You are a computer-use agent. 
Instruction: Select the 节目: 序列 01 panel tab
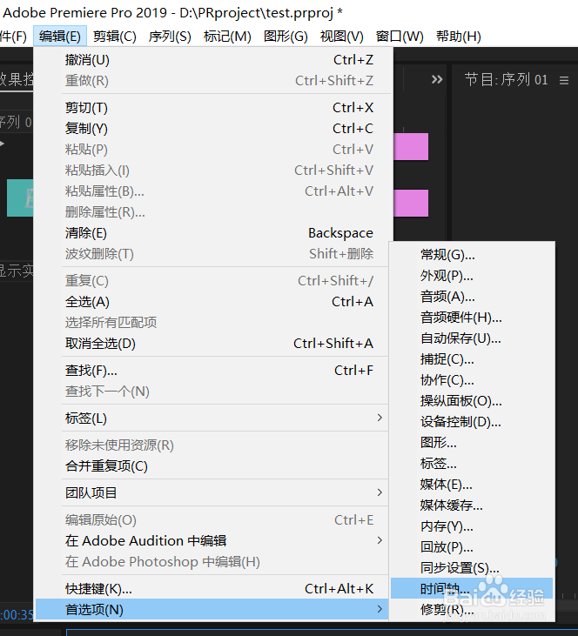[x=506, y=79]
